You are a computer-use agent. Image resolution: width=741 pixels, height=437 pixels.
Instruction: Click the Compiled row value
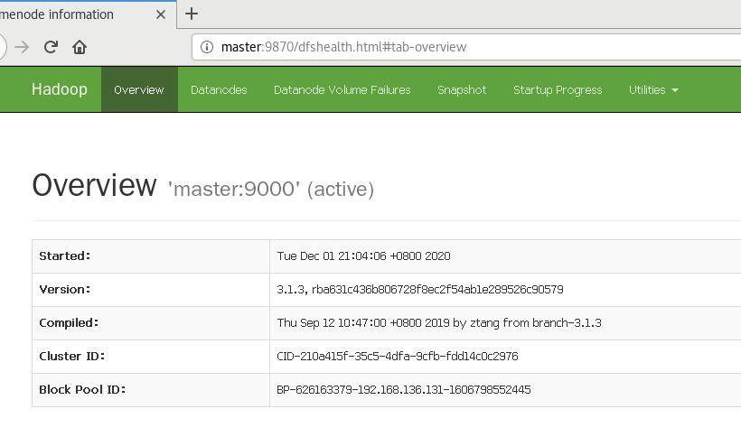[x=438, y=323]
